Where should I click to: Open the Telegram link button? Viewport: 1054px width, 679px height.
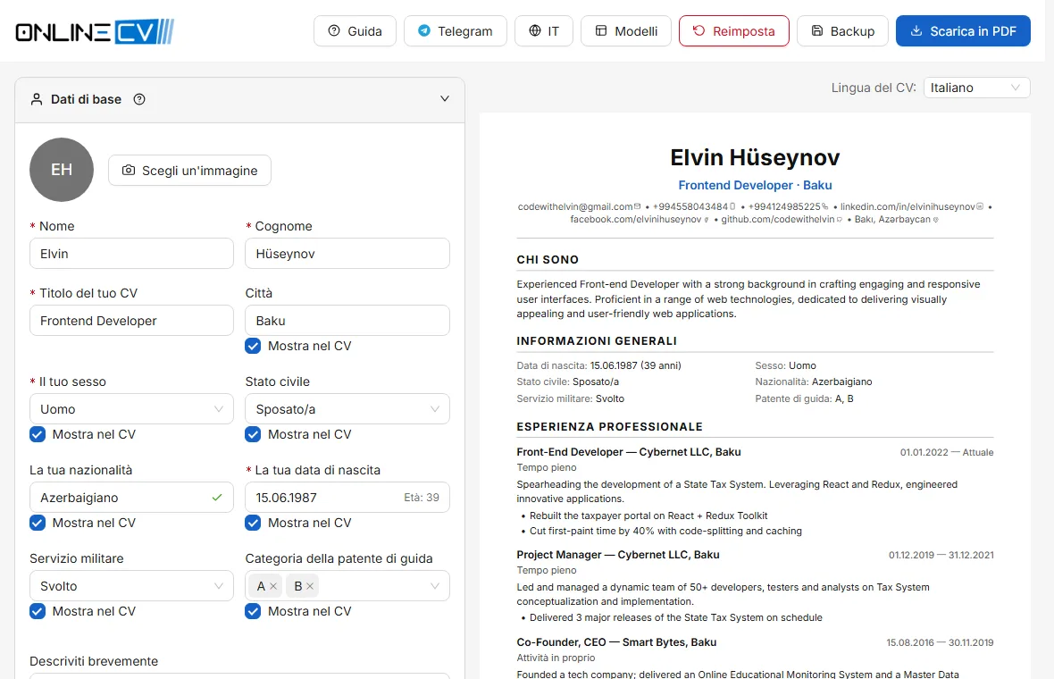coord(455,31)
